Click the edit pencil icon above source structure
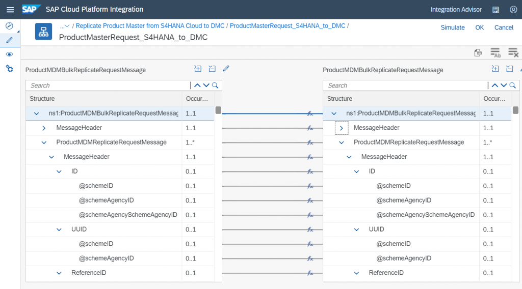 click(226, 68)
